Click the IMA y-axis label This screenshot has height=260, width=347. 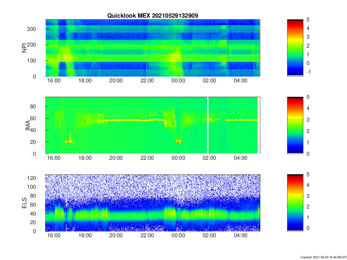tap(28, 125)
